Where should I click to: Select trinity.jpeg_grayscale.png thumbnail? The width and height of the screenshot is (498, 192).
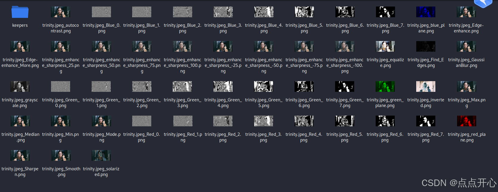pos(20,86)
